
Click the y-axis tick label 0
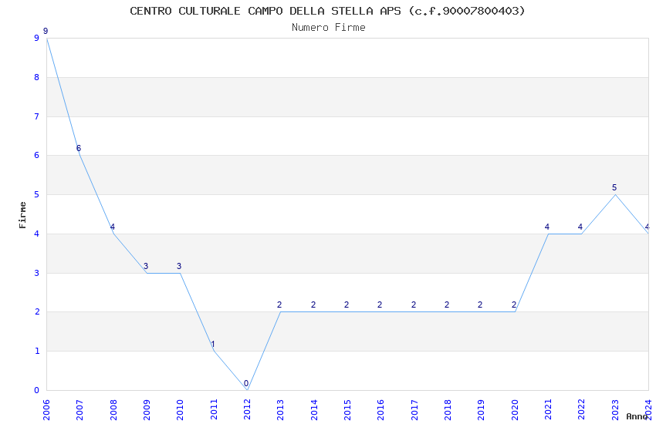[x=37, y=391]
